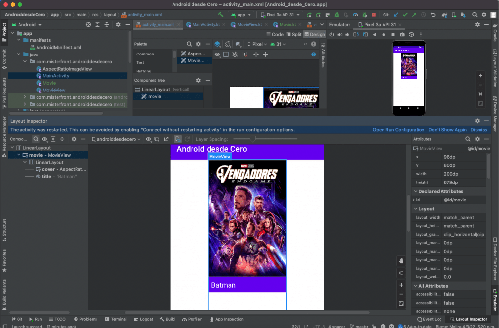Toggle design surface view options eye icon
499x328 pixels.
(x=217, y=55)
